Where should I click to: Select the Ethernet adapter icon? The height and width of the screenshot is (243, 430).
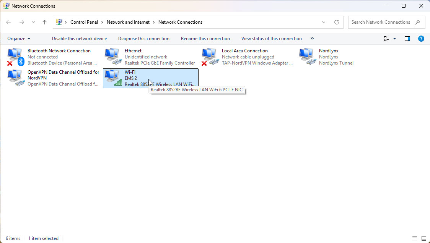(x=112, y=57)
